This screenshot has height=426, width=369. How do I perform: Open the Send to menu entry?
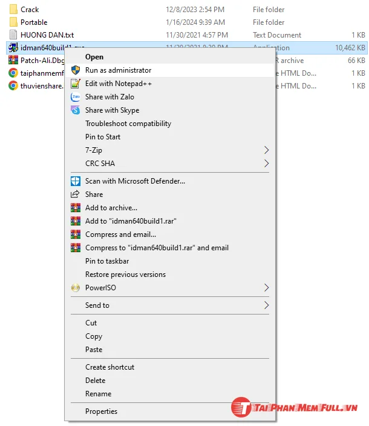point(170,305)
